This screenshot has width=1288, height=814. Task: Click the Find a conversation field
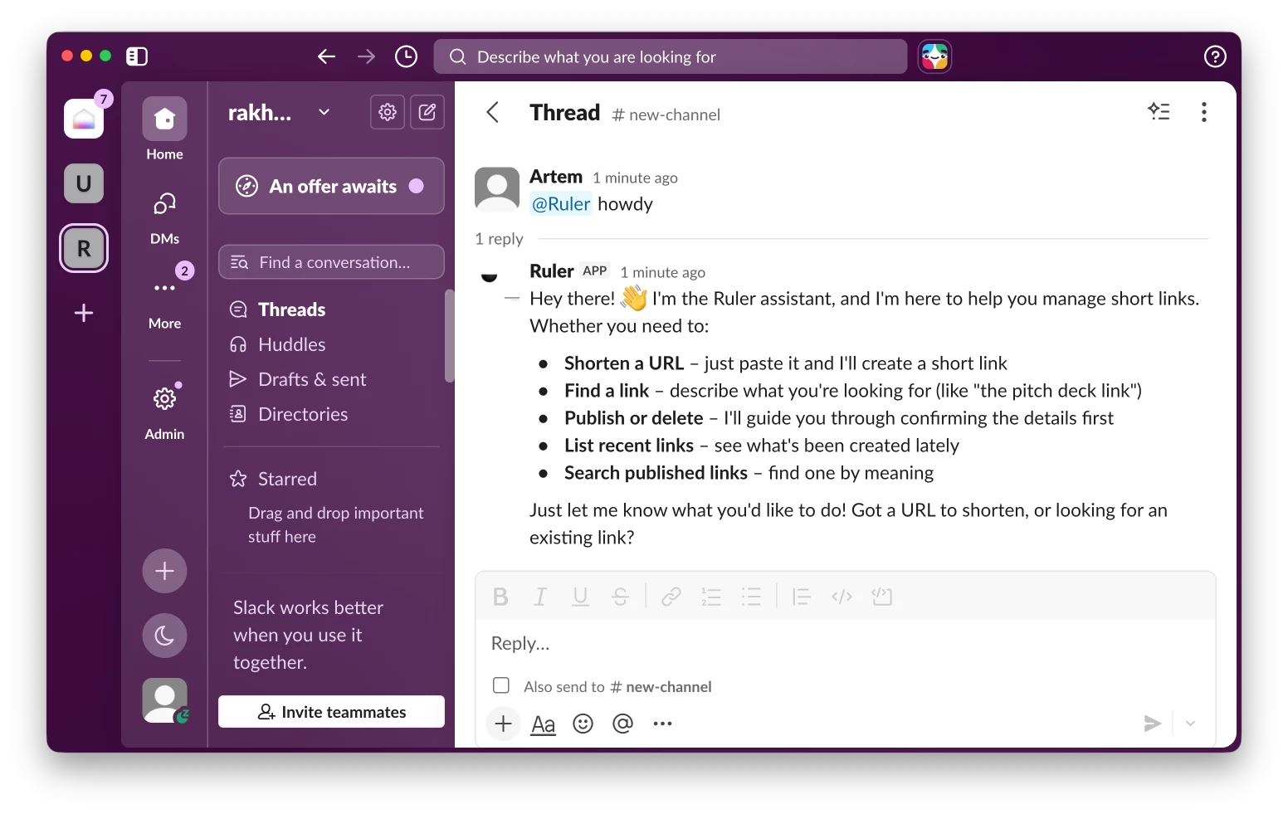coord(331,262)
